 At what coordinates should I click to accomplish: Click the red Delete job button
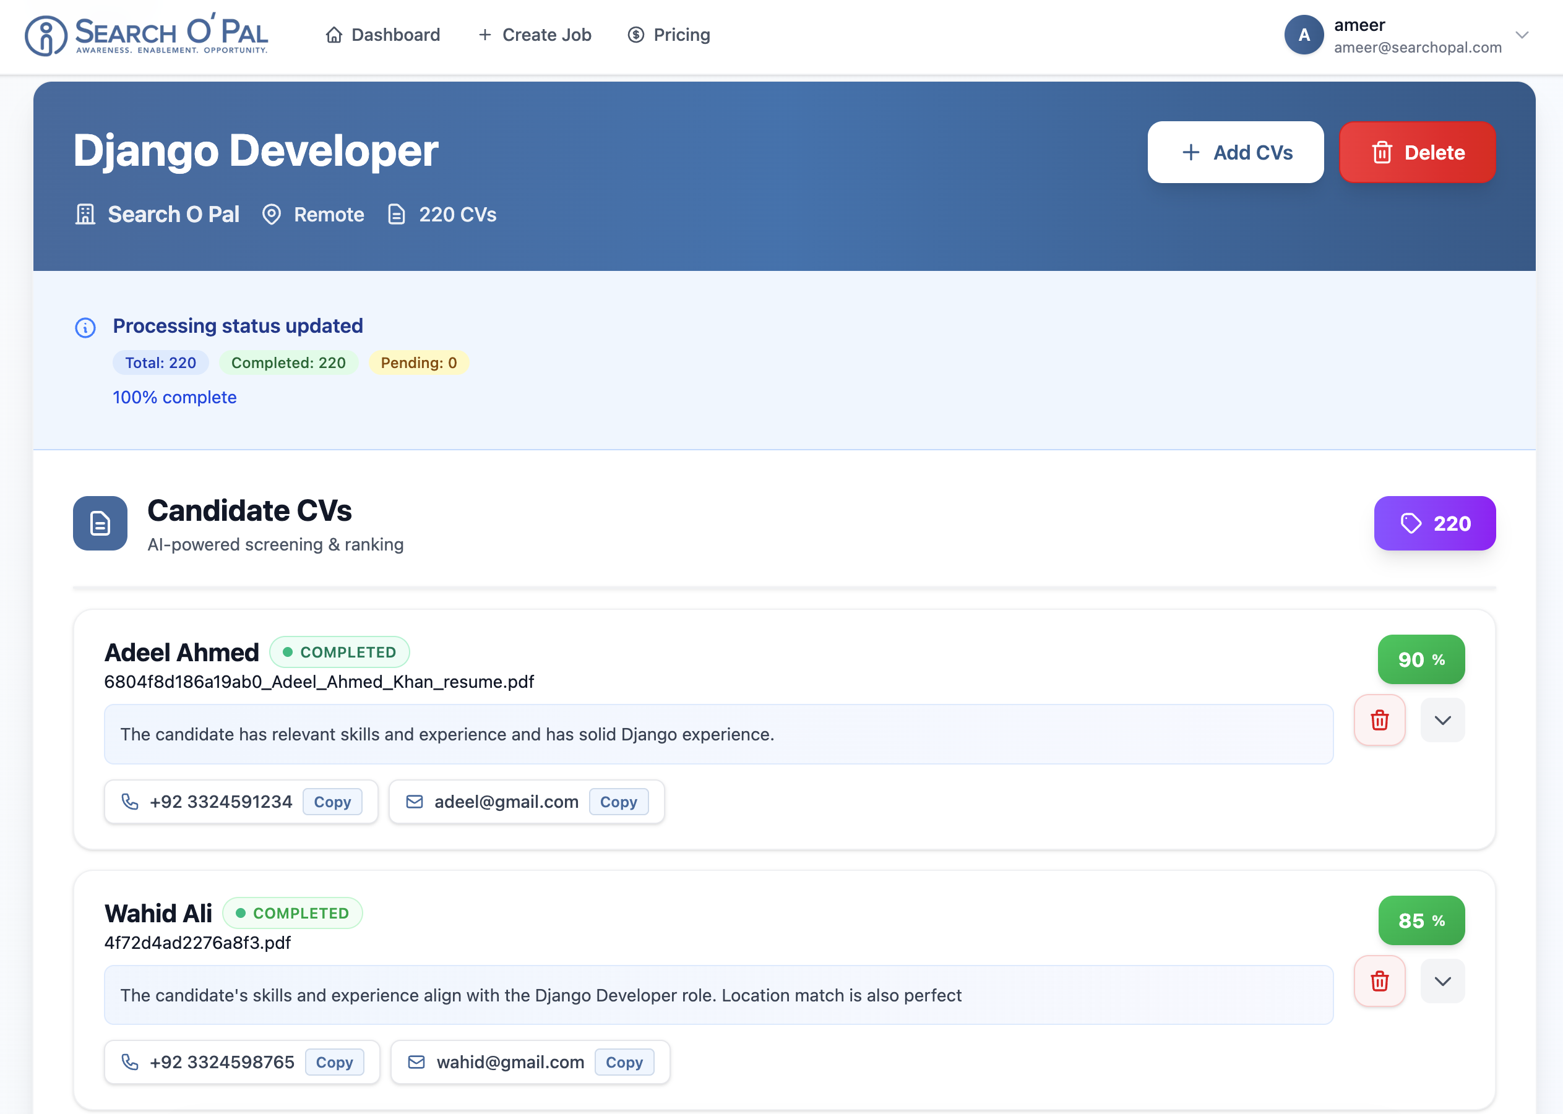(1418, 152)
